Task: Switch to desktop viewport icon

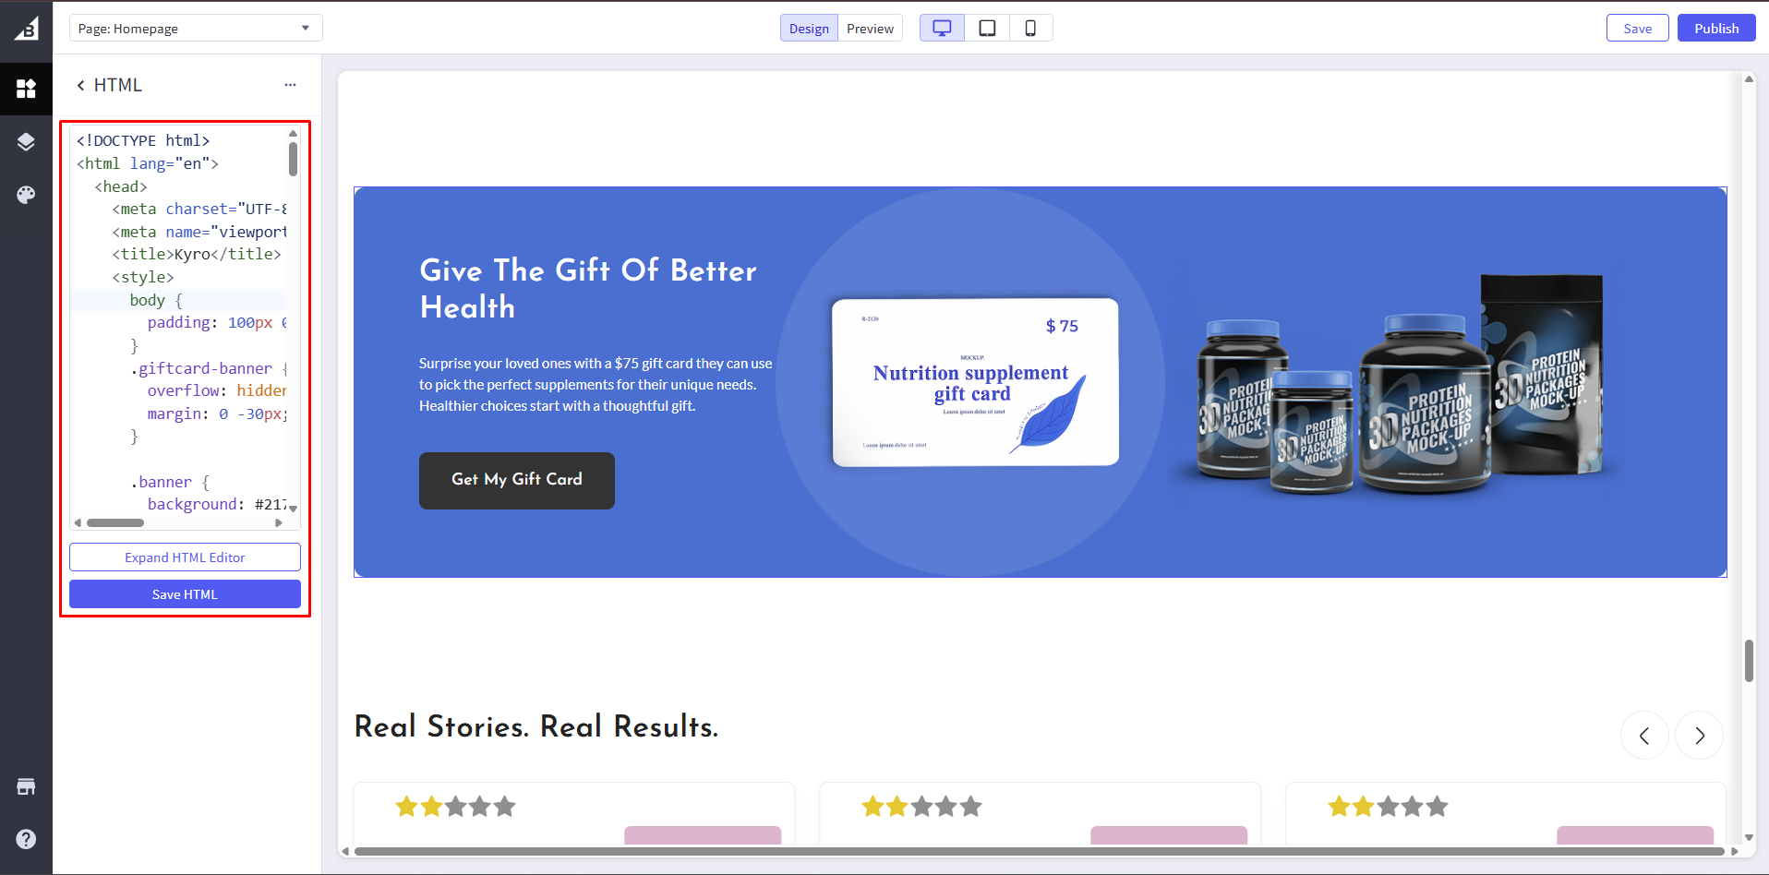Action: click(942, 29)
